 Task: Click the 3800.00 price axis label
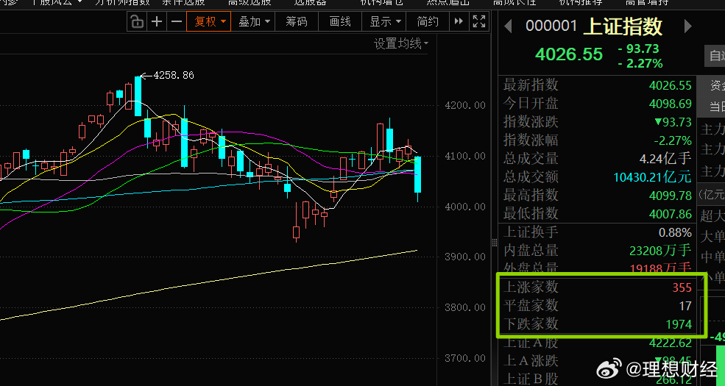[x=464, y=307]
